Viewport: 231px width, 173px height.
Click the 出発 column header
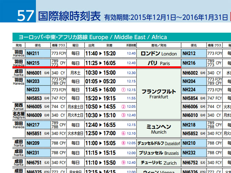(x=91, y=45)
